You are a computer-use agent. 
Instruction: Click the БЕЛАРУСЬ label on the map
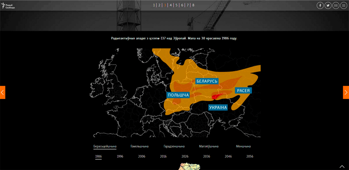(207, 81)
